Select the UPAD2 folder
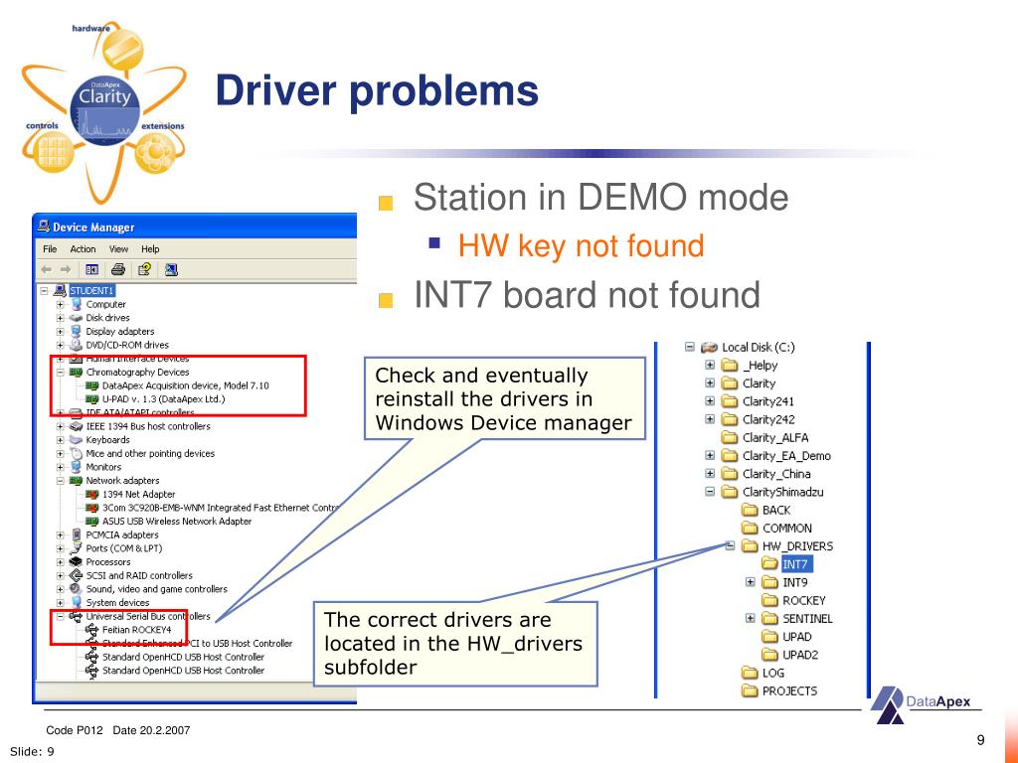Viewport: 1018px width, 763px height. pos(800,656)
